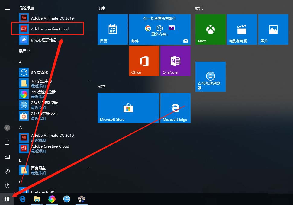Viewport: 293px width, 205px height.
Task: Open the Xbox tile
Action: click(x=211, y=30)
